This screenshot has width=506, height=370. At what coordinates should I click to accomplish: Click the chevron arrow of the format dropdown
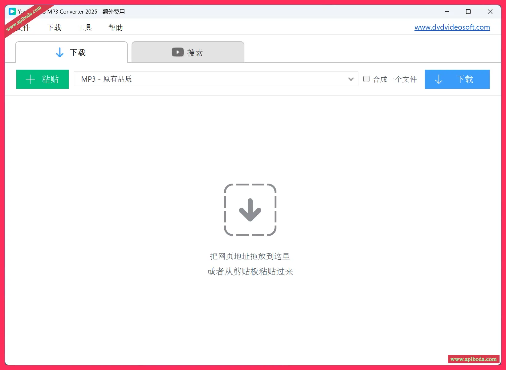pos(351,79)
